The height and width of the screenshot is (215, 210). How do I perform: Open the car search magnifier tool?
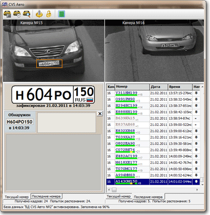27,14
